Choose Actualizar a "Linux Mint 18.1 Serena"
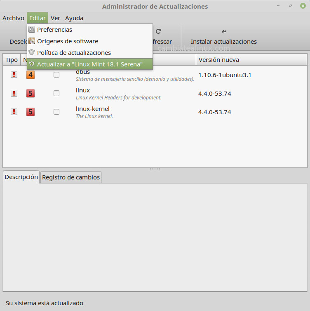This screenshot has width=310, height=311. tap(90, 64)
